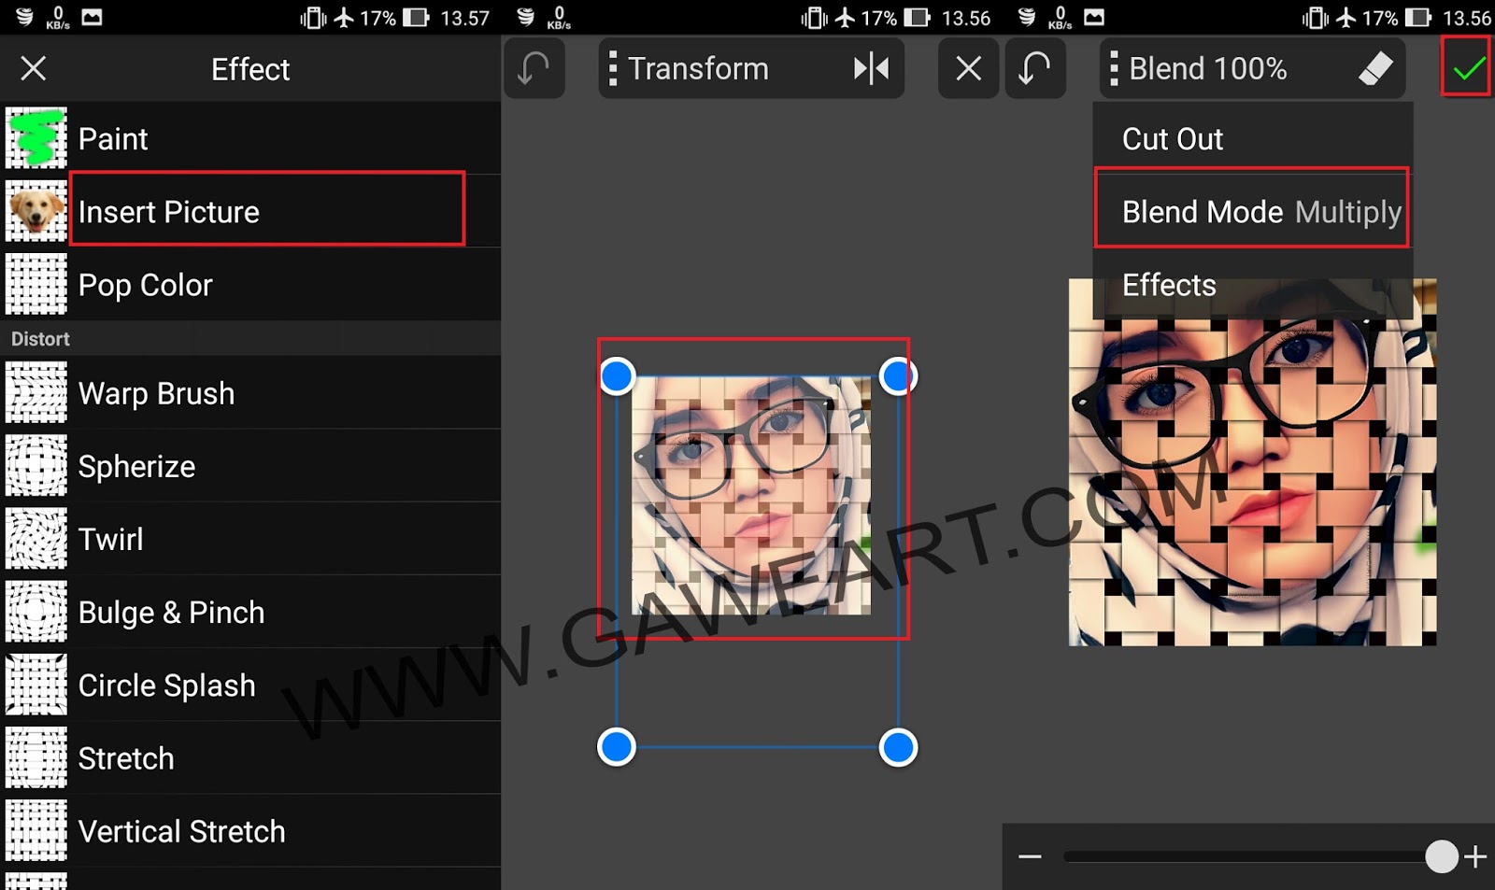Image resolution: width=1495 pixels, height=890 pixels.
Task: Tap the rotate/undo arrow left of Transform
Action: tap(534, 68)
